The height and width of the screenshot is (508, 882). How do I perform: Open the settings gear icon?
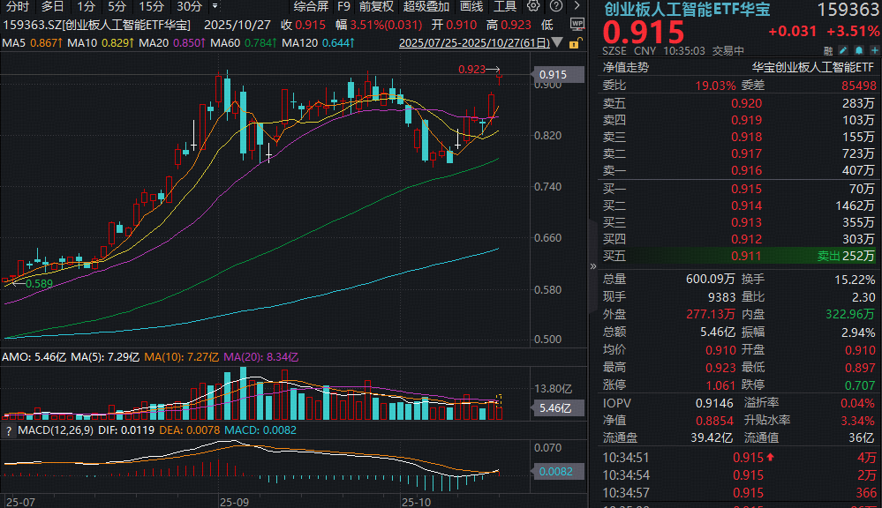coord(533,6)
